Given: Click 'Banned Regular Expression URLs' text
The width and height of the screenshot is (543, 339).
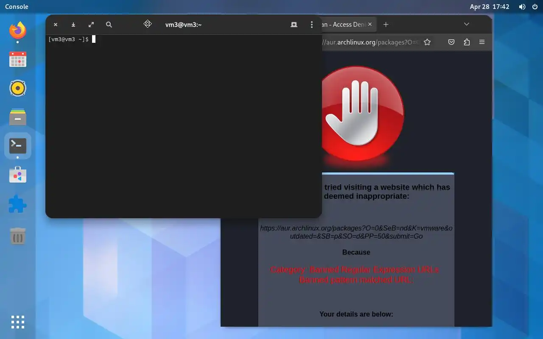Looking at the screenshot, I should coord(374,270).
